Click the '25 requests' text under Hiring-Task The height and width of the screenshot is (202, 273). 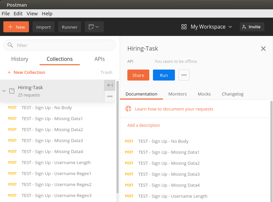pyautogui.click(x=29, y=95)
